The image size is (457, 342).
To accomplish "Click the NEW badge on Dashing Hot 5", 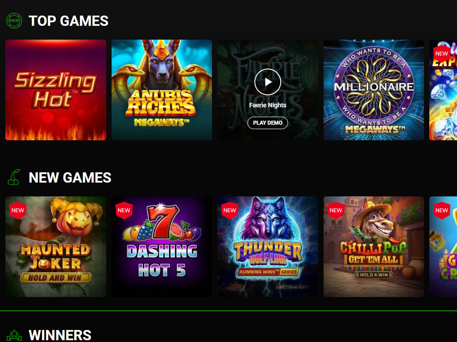I will pyautogui.click(x=124, y=210).
